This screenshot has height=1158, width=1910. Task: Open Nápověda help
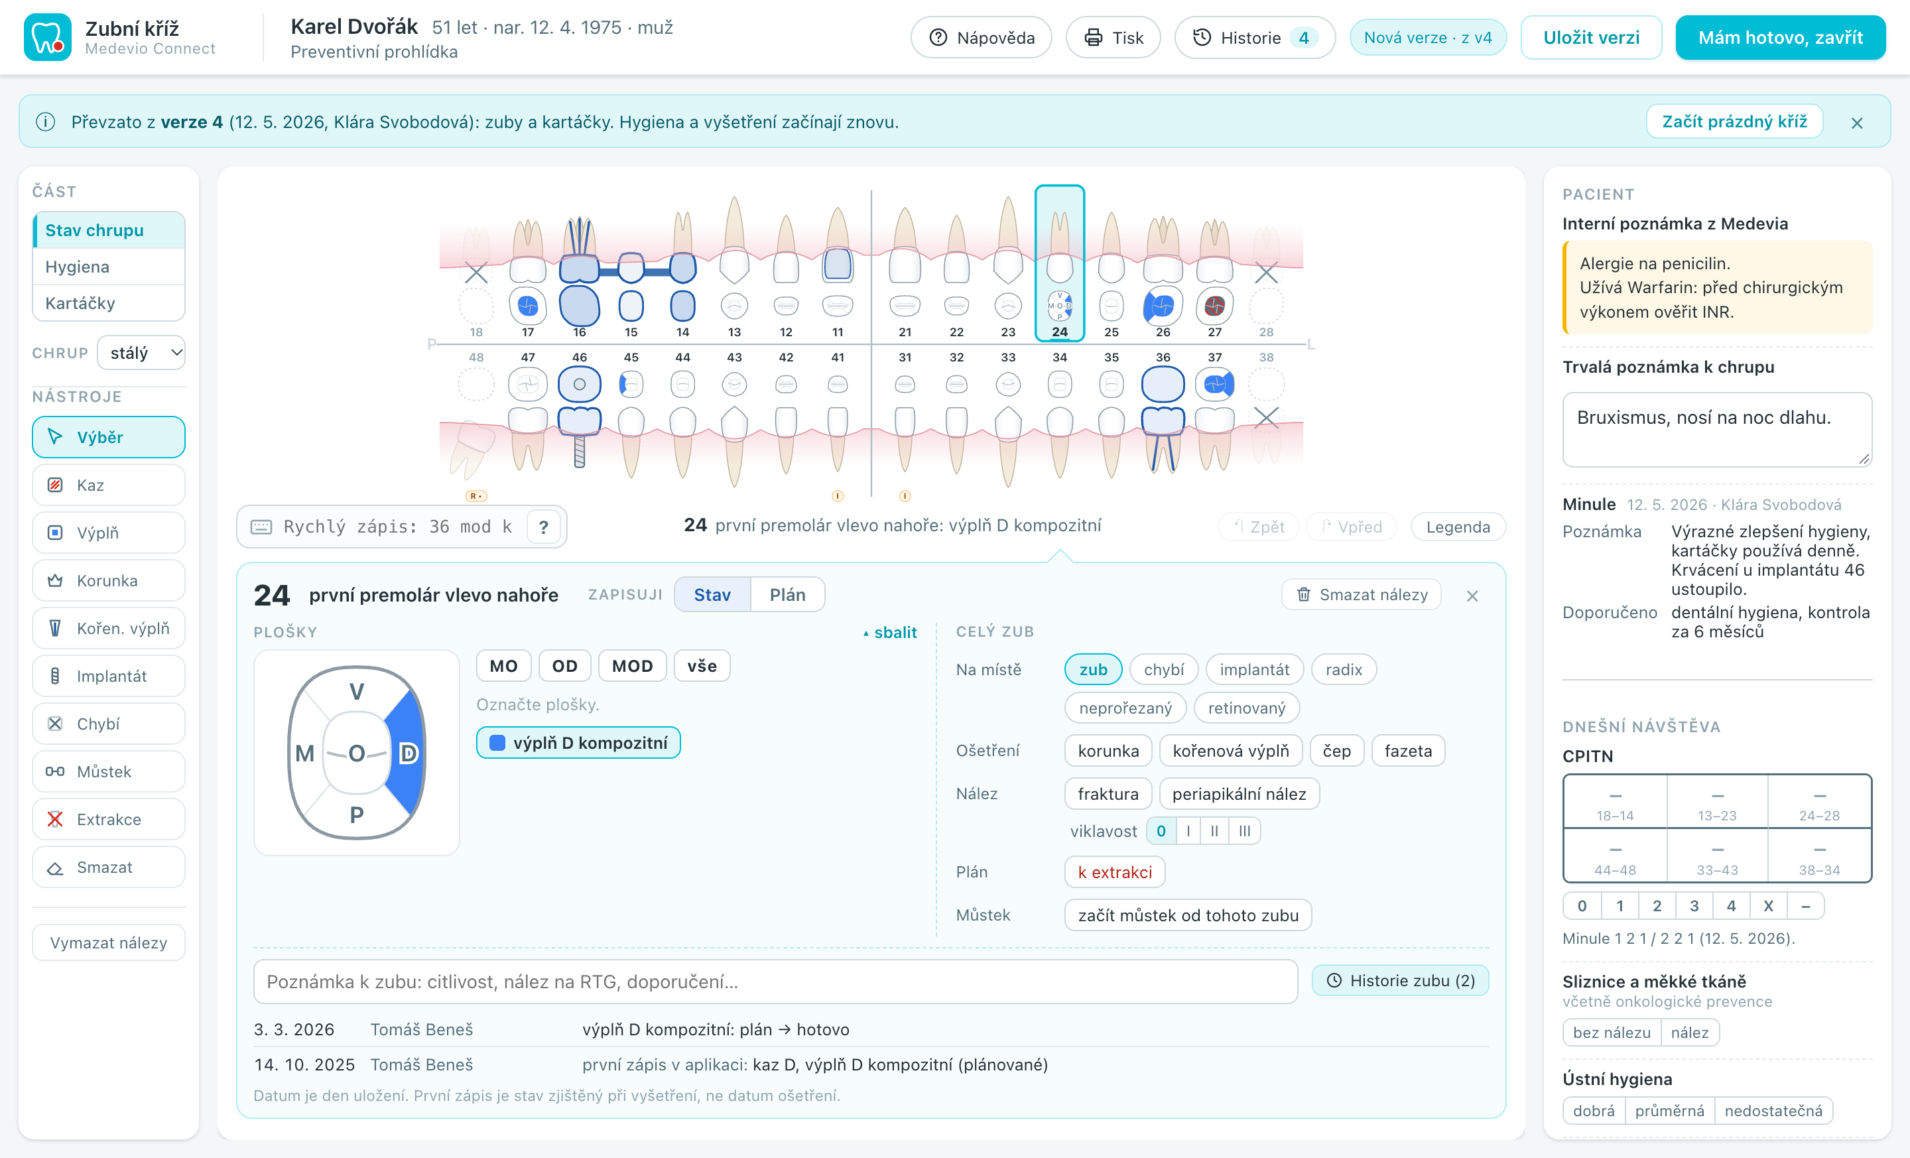tap(981, 37)
